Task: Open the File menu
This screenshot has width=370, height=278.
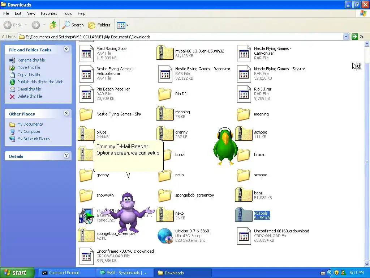Action: 6,13
